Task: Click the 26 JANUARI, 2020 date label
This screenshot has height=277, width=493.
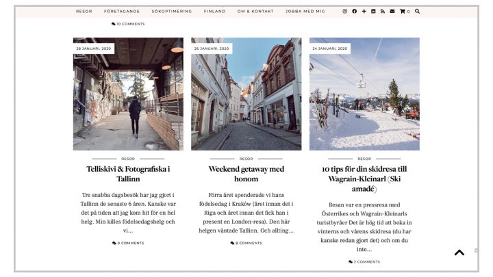Action: [212, 49]
